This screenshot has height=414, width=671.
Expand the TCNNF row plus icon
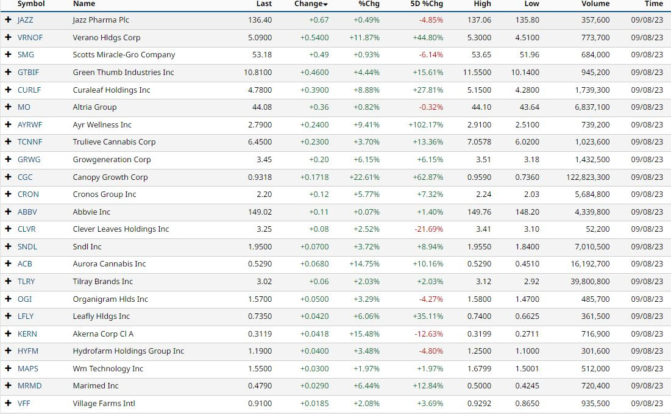tap(8, 141)
